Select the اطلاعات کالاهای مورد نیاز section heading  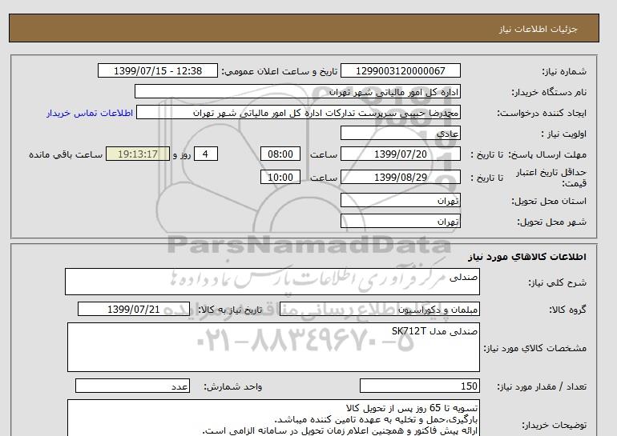pos(527,257)
